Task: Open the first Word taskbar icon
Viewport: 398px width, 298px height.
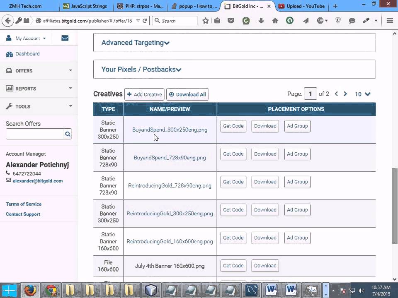Action: point(271,291)
